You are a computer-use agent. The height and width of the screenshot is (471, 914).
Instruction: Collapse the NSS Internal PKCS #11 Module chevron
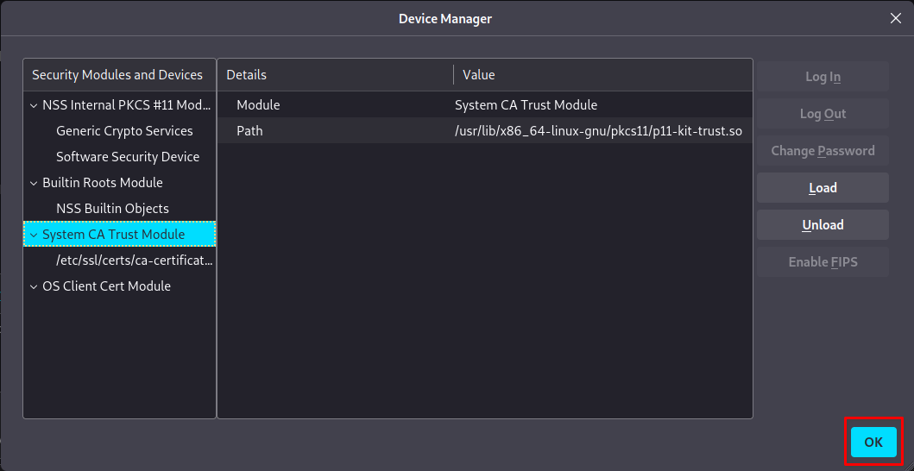click(34, 105)
